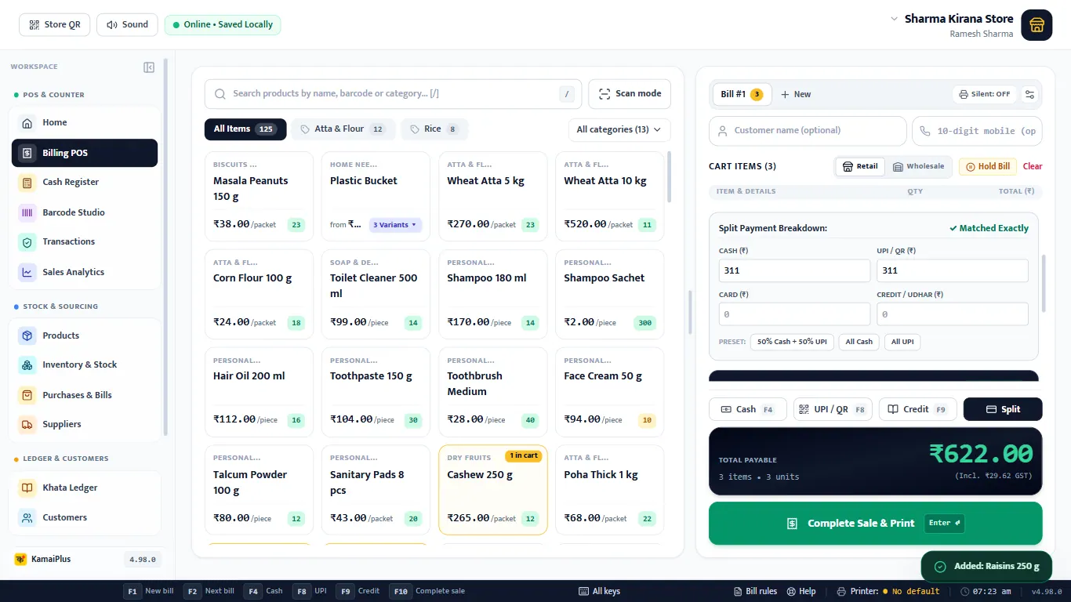Click the product search field
1071x602 pixels.
393,94
